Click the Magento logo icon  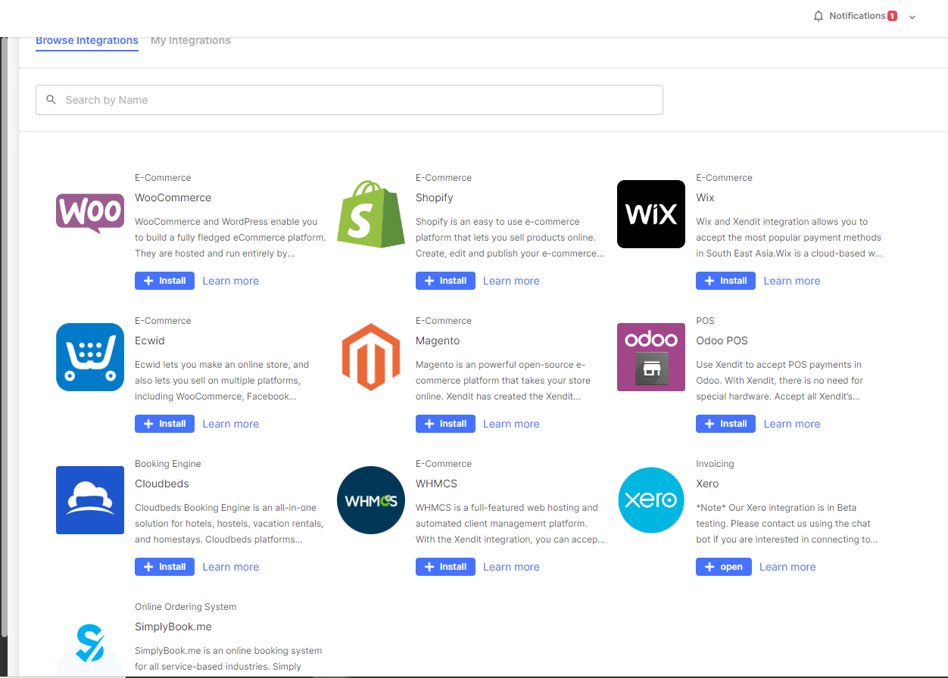pos(370,357)
